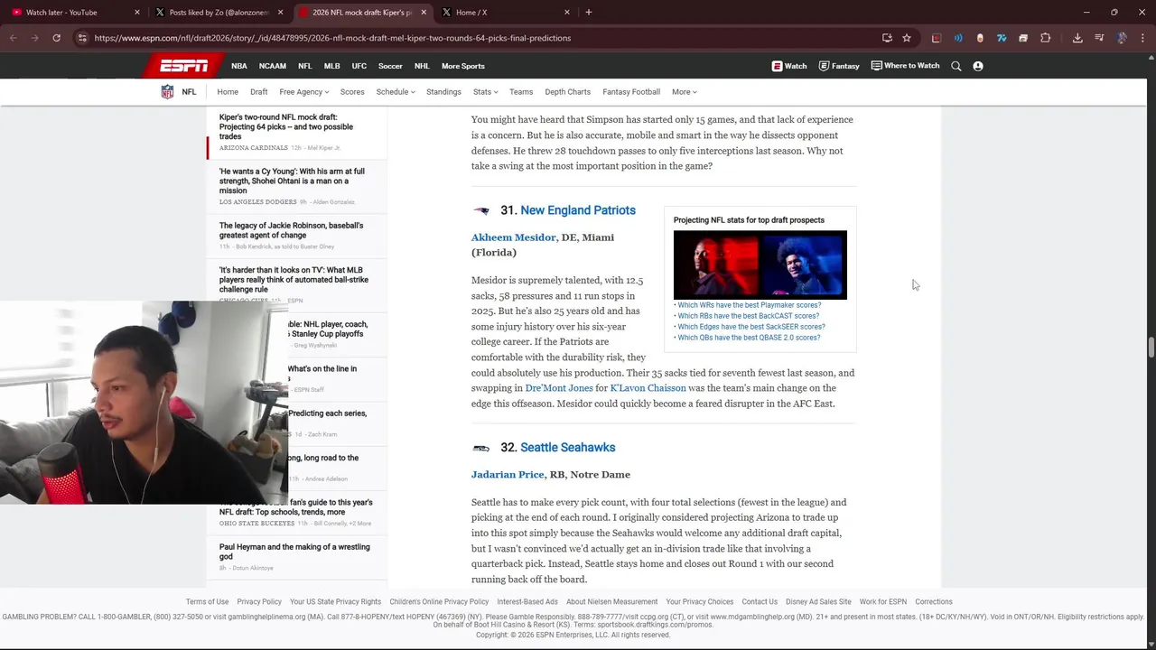This screenshot has height=650, width=1156.
Task: Open K'Lavon Chaisson link
Action: click(x=648, y=388)
